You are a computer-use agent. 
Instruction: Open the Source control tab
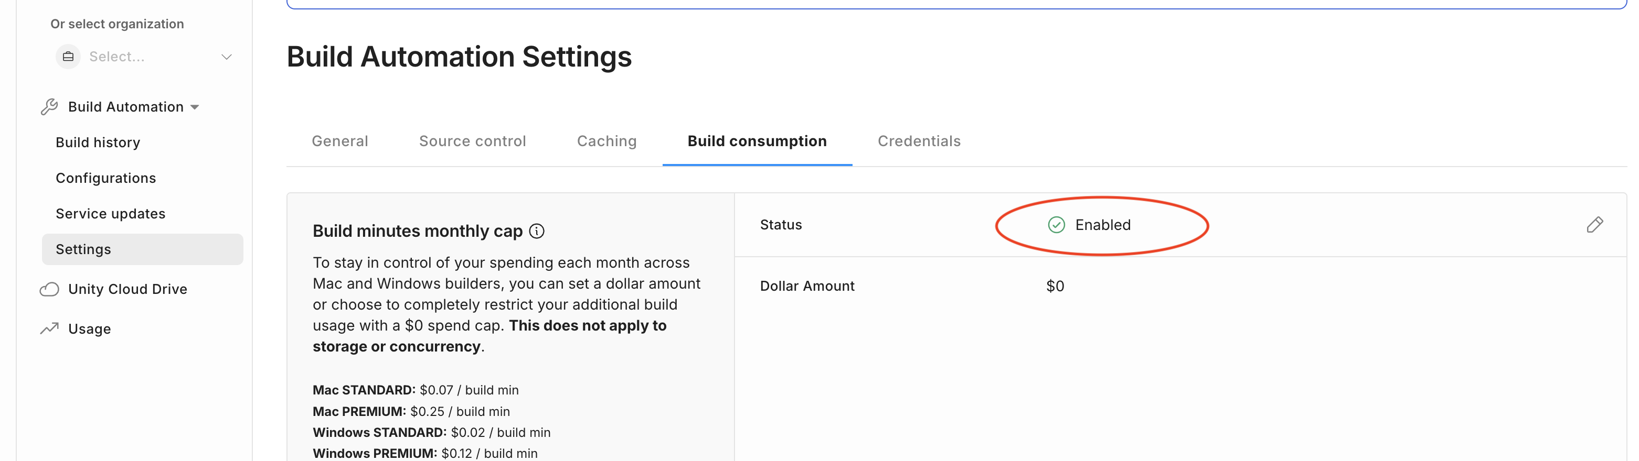click(472, 141)
